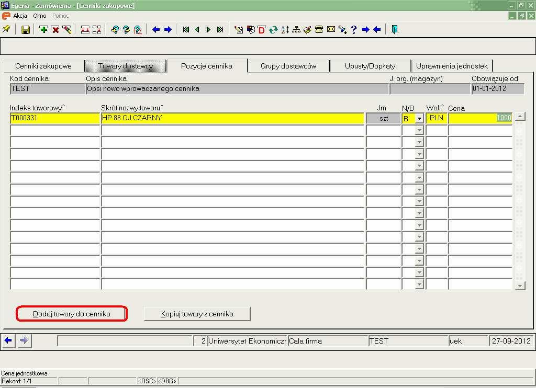Open the Upusty/Dopłaty tab
The height and width of the screenshot is (388, 536).
(370, 66)
